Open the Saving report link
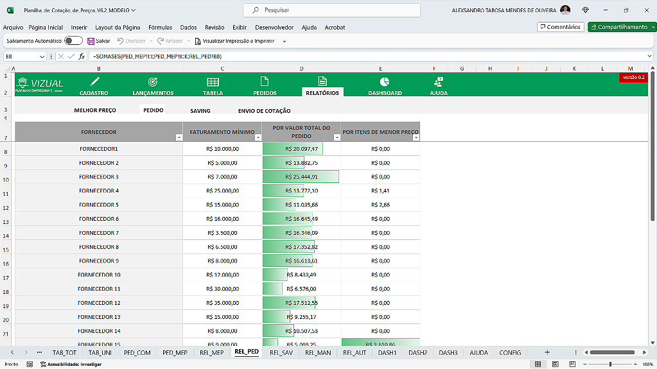Viewport: 657px width, 369px height. pyautogui.click(x=200, y=110)
